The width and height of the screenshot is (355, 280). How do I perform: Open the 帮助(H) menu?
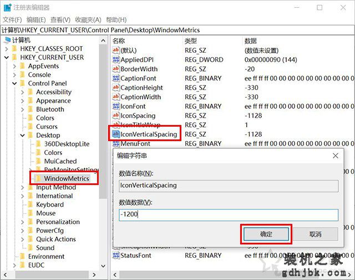[116, 20]
